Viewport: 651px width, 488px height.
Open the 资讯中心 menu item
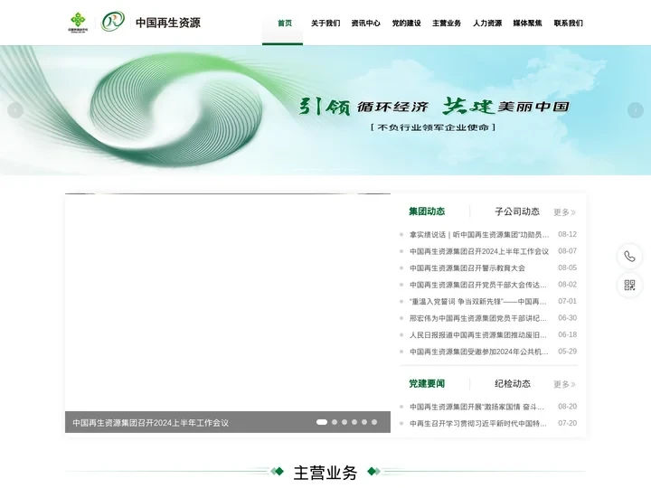pos(366,23)
